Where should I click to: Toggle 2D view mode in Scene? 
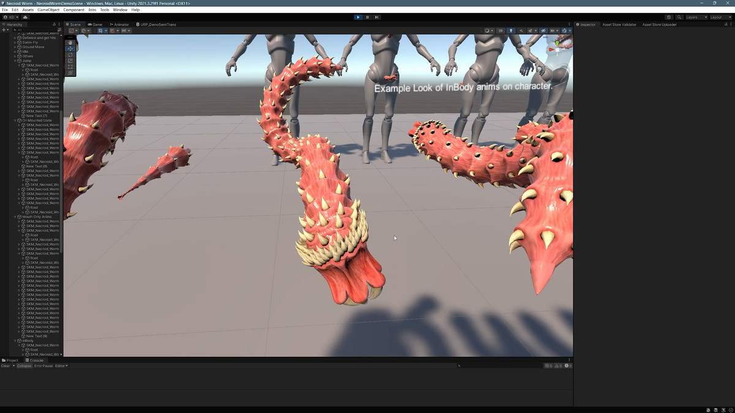click(x=500, y=31)
